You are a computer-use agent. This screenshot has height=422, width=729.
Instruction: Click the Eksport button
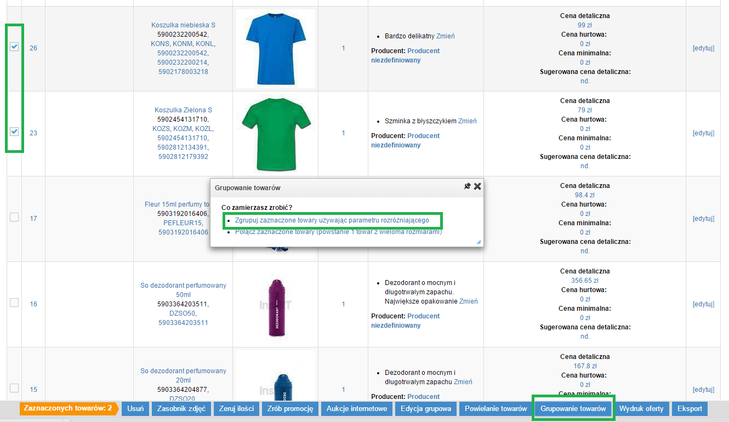point(689,409)
